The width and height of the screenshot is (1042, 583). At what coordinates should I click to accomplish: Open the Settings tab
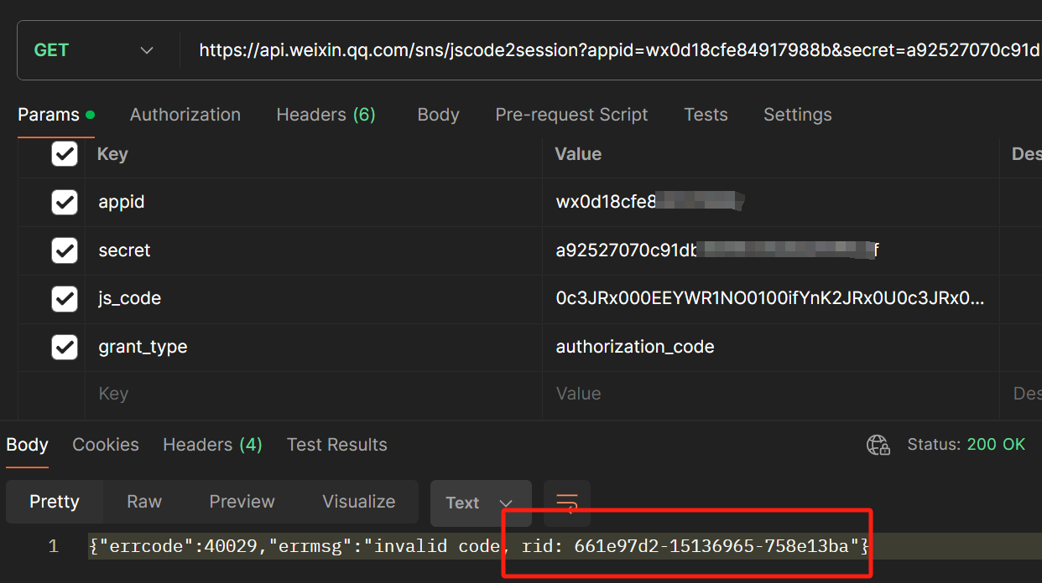pos(797,115)
